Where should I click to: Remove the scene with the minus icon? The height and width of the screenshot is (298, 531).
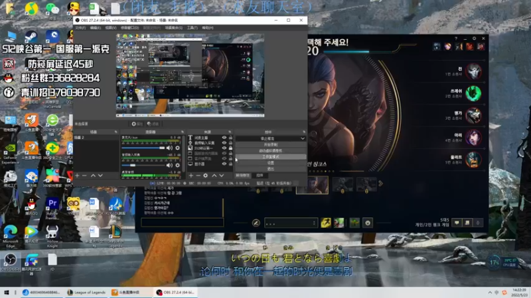tap(84, 175)
